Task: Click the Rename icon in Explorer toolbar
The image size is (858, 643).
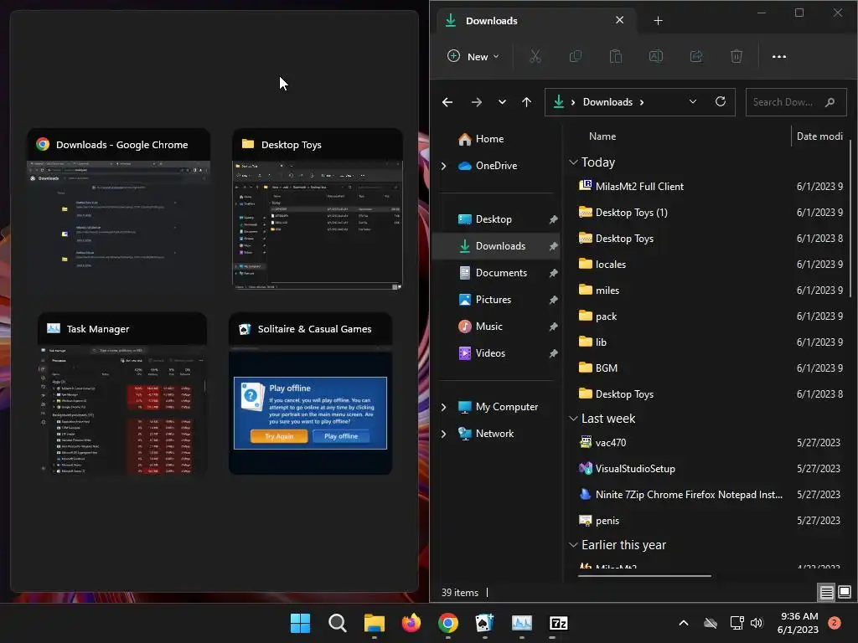Action: (x=655, y=56)
